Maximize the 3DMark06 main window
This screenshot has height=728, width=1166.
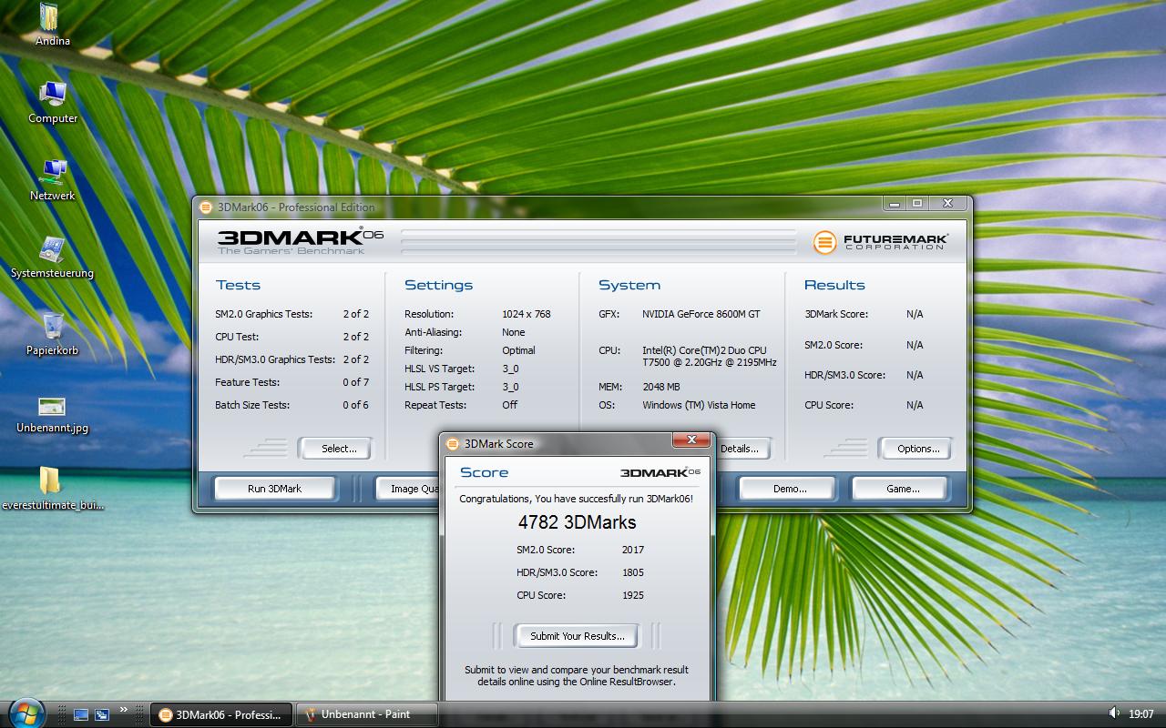(x=917, y=204)
